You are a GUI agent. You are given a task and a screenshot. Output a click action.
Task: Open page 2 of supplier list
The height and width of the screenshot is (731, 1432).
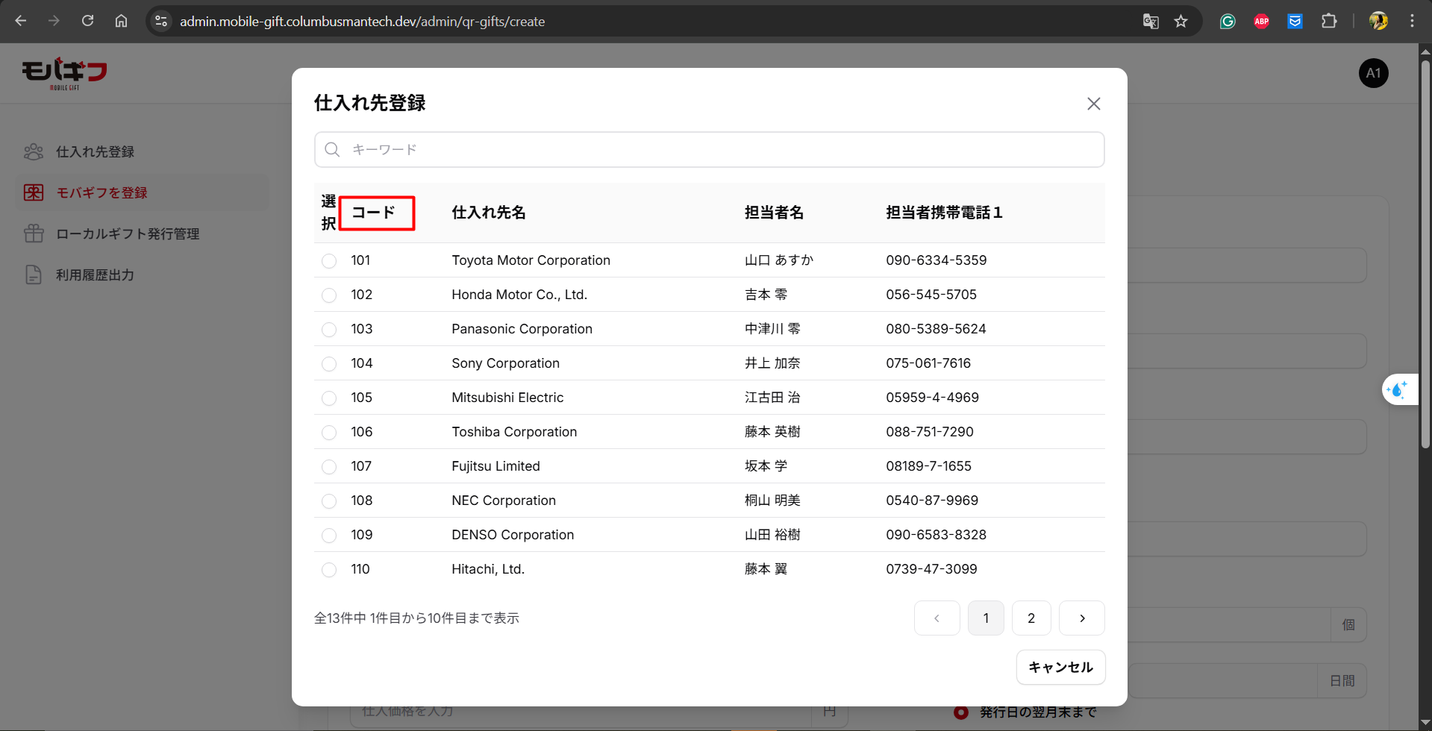point(1031,618)
